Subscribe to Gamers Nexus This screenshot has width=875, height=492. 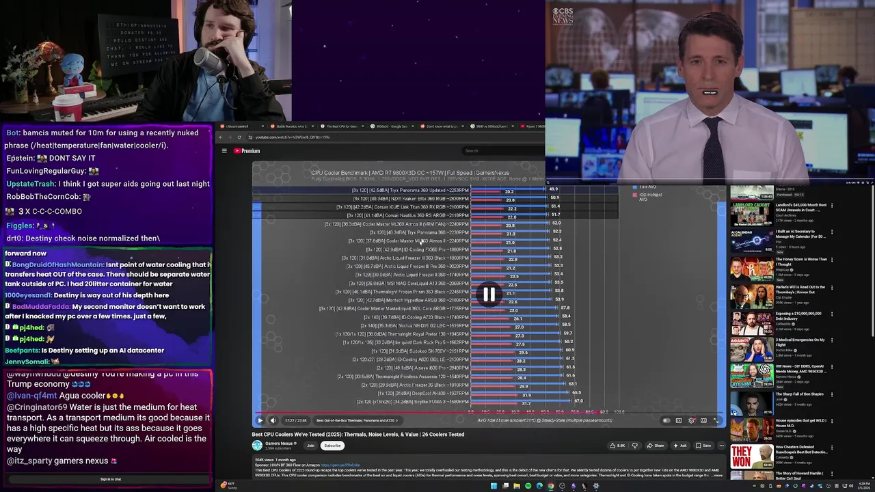coord(332,446)
